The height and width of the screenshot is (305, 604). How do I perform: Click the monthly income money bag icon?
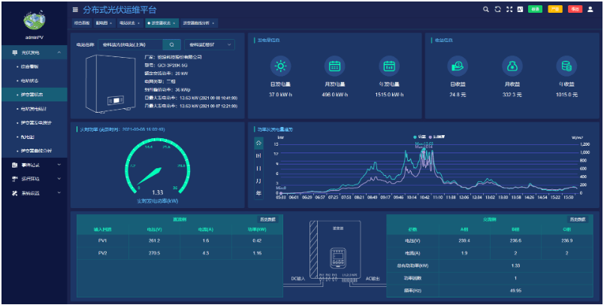click(x=512, y=66)
